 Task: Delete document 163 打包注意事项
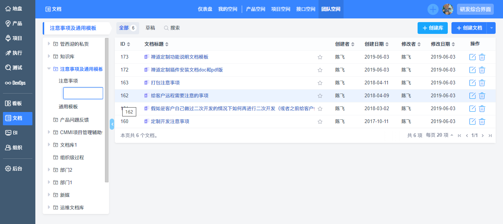pyautogui.click(x=482, y=83)
